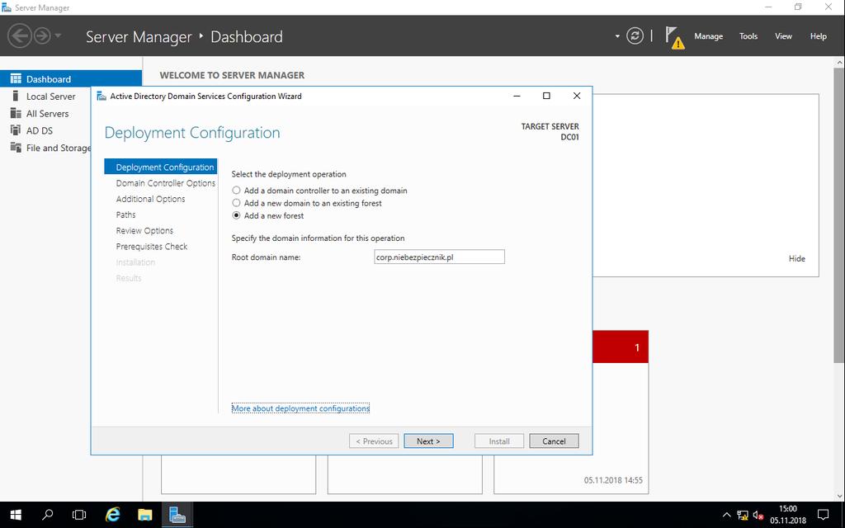This screenshot has height=528, width=845.
Task: Launch Internet Explorer from the taskbar
Action: coord(112,515)
